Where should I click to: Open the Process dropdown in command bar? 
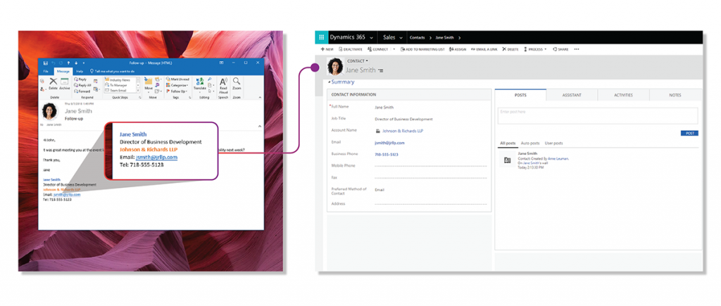pyautogui.click(x=535, y=49)
